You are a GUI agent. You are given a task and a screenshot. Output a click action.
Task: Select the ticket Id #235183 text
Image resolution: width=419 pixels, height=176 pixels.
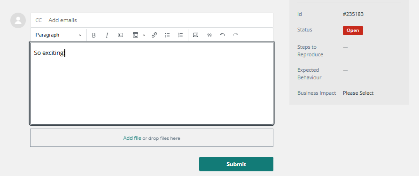[353, 14]
